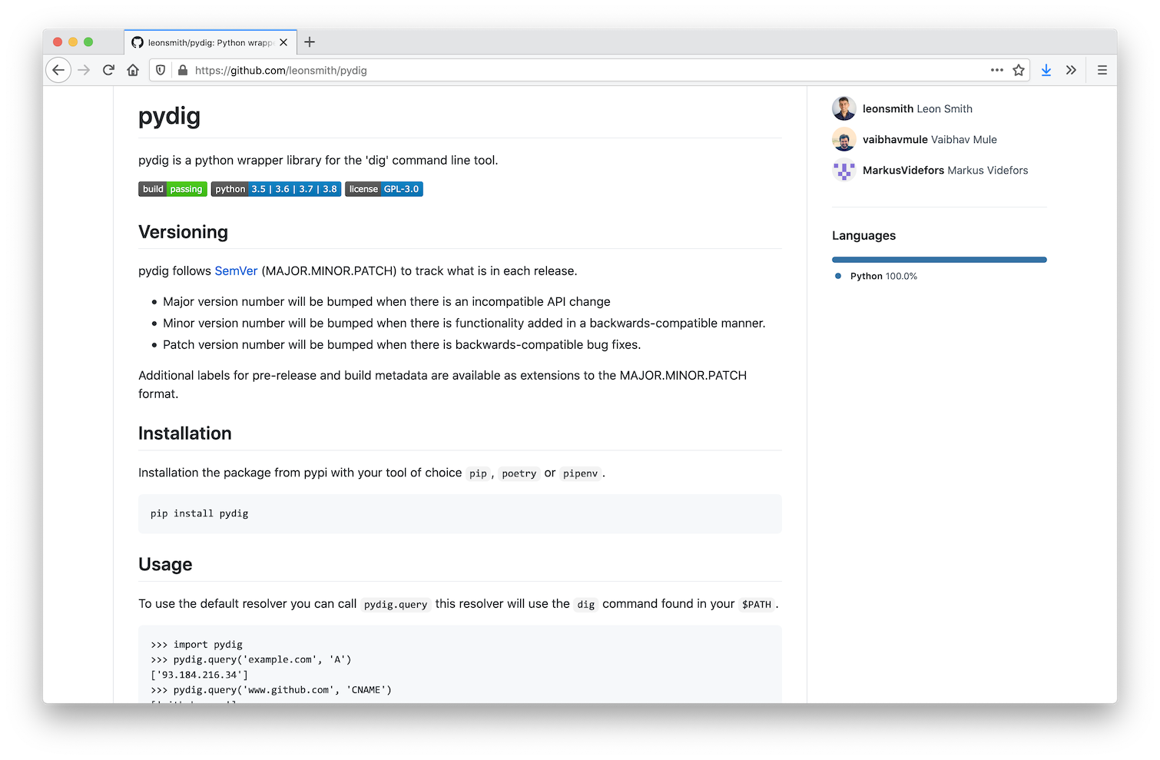
Task: Click the '>>> import pydig' code line
Action: [x=197, y=645]
